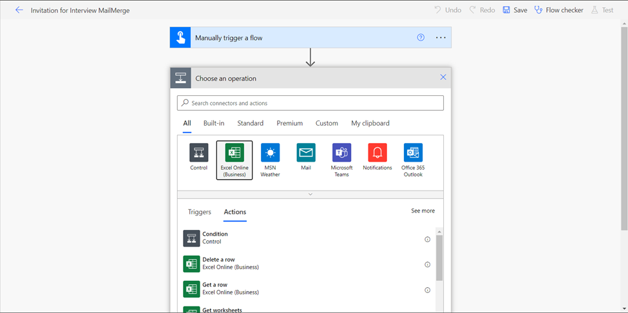Select the Notifications connector

(377, 157)
